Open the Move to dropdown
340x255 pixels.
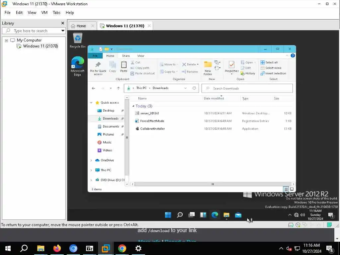pyautogui.click(x=169, y=64)
